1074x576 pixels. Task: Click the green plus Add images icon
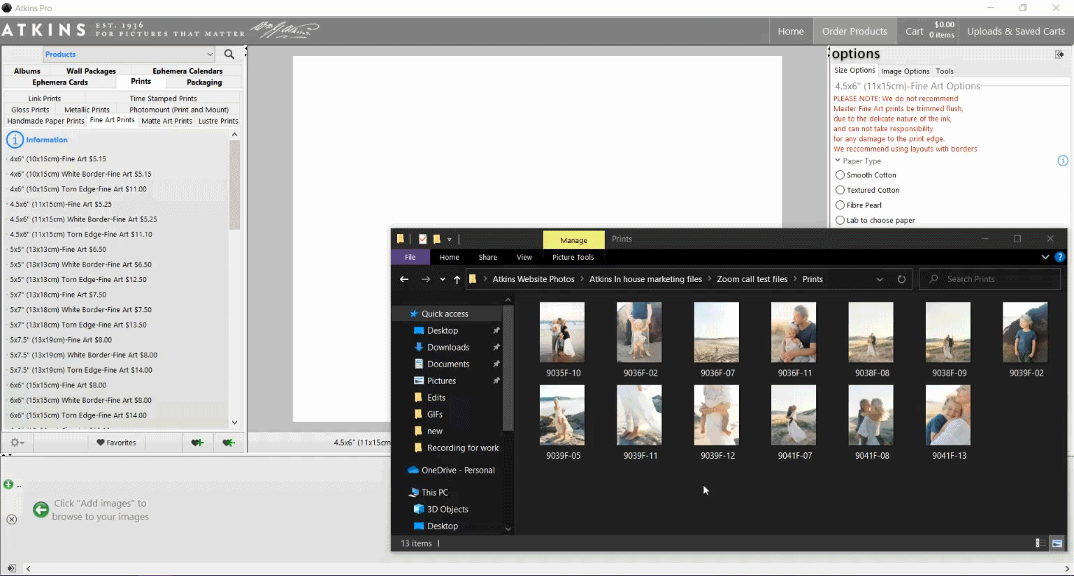point(8,484)
